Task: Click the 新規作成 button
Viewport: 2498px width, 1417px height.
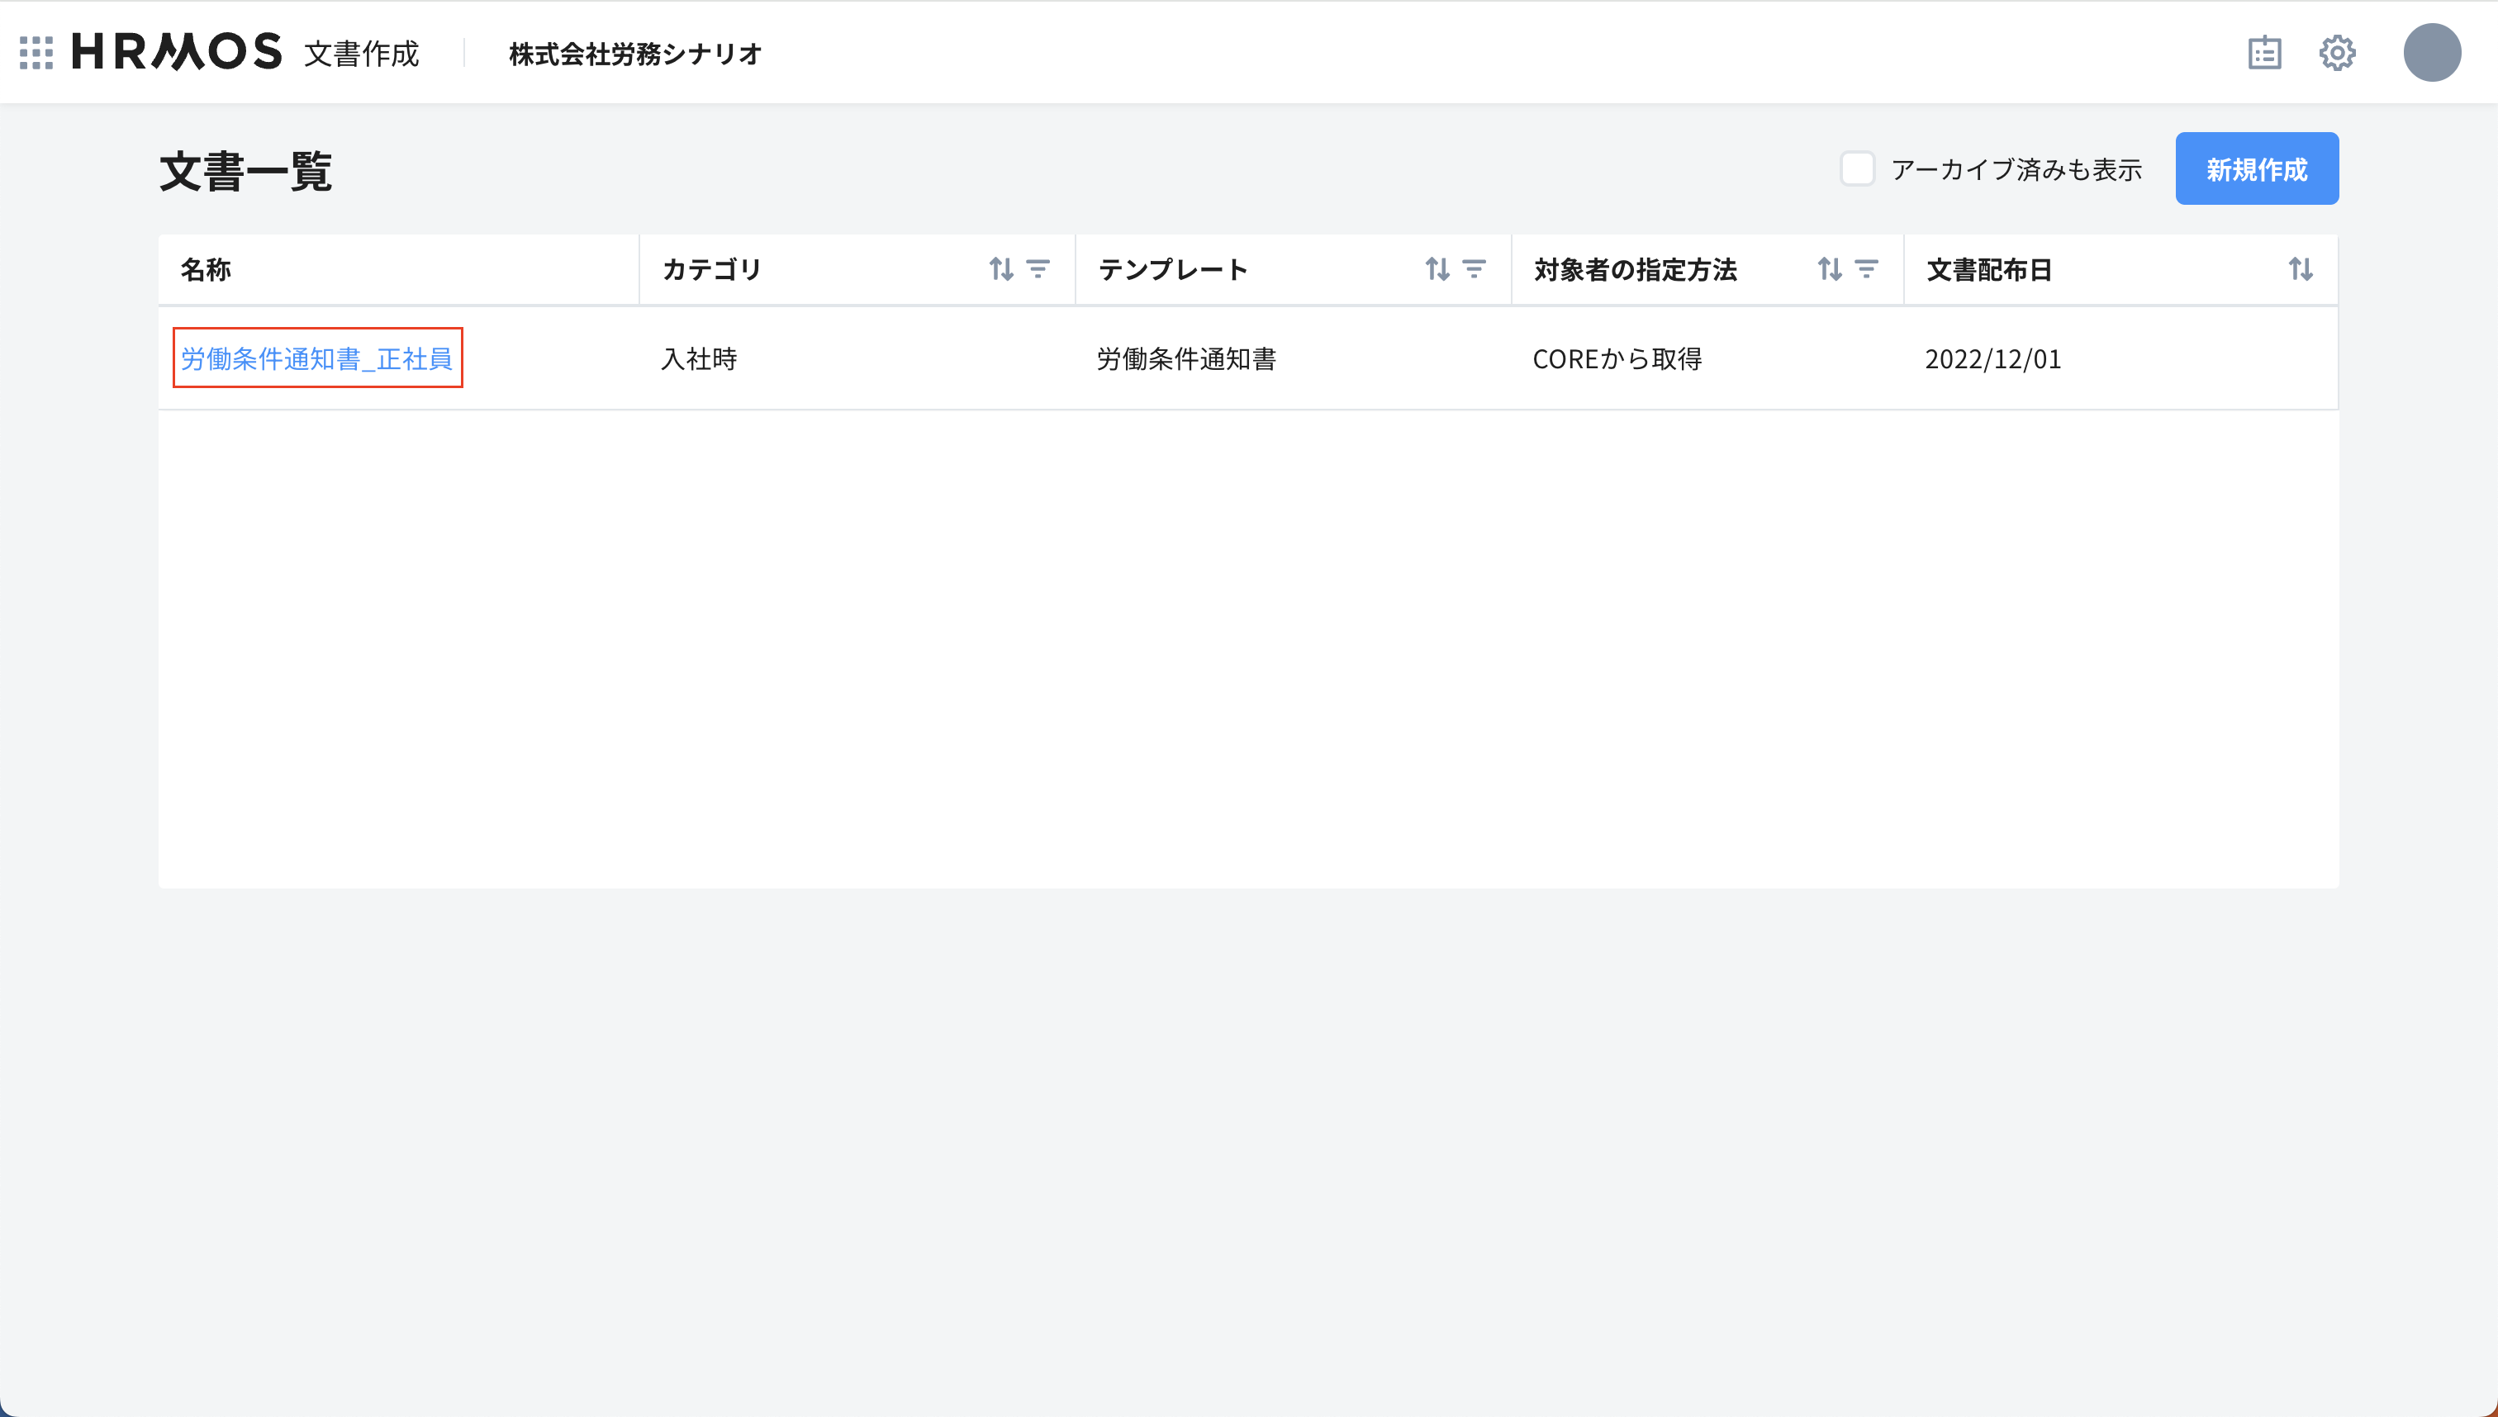Action: [x=2257, y=168]
